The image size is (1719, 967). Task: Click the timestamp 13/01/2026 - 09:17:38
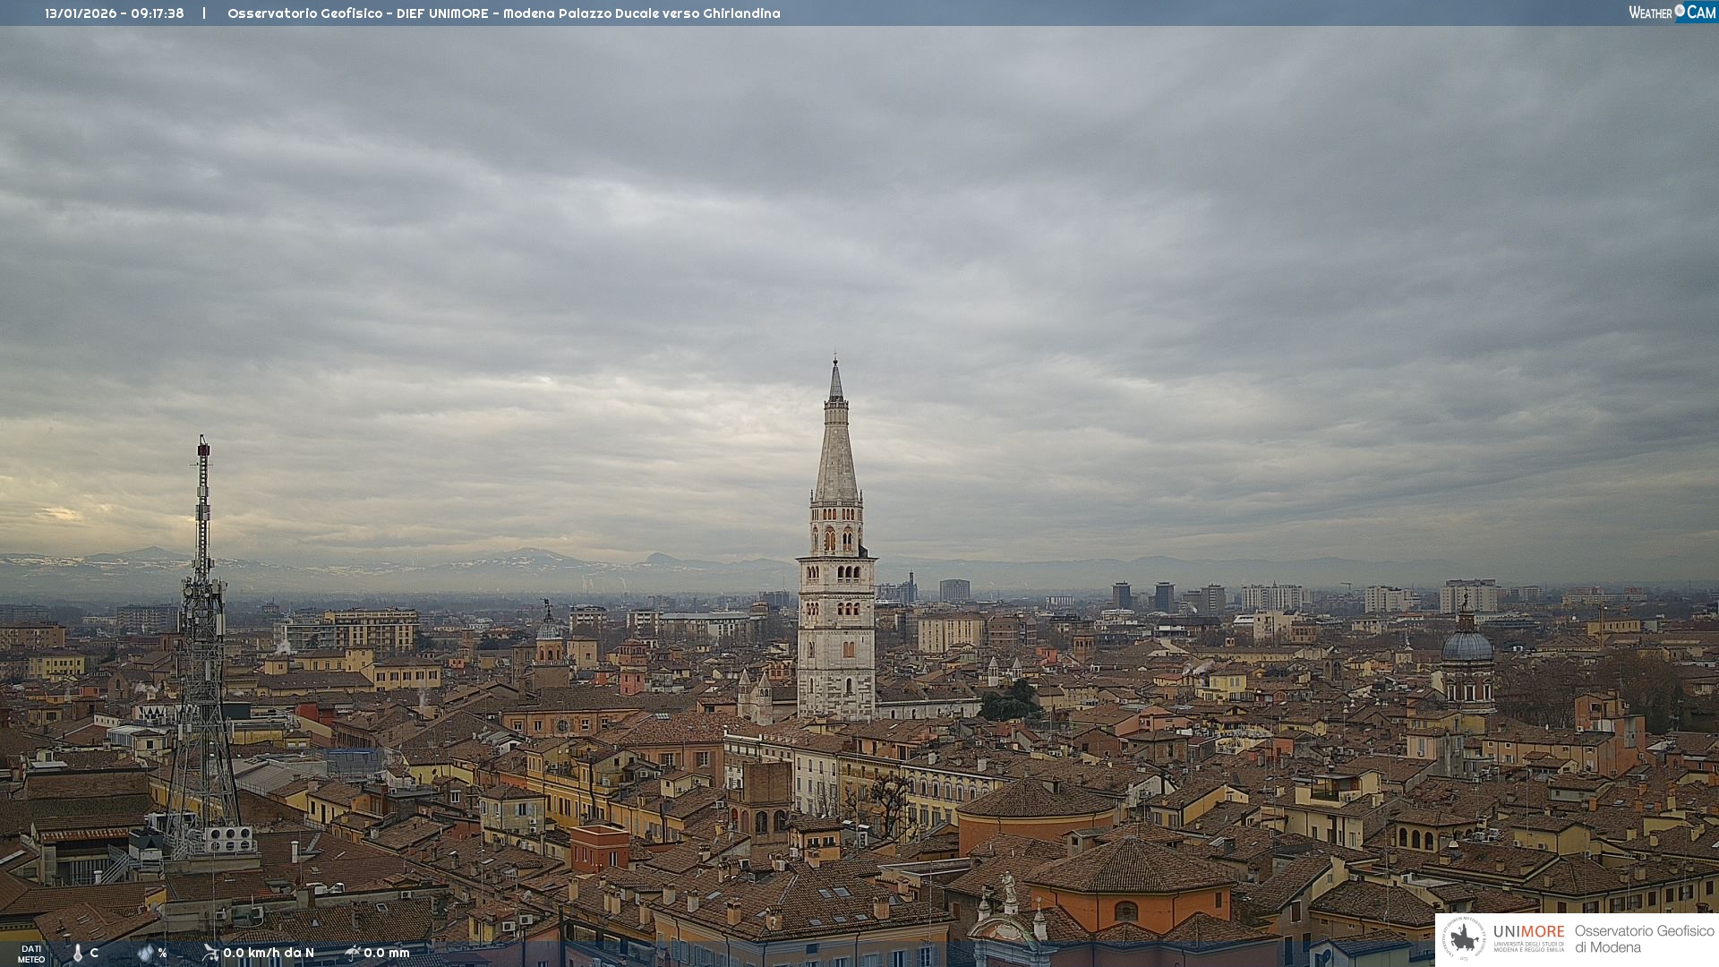(115, 13)
